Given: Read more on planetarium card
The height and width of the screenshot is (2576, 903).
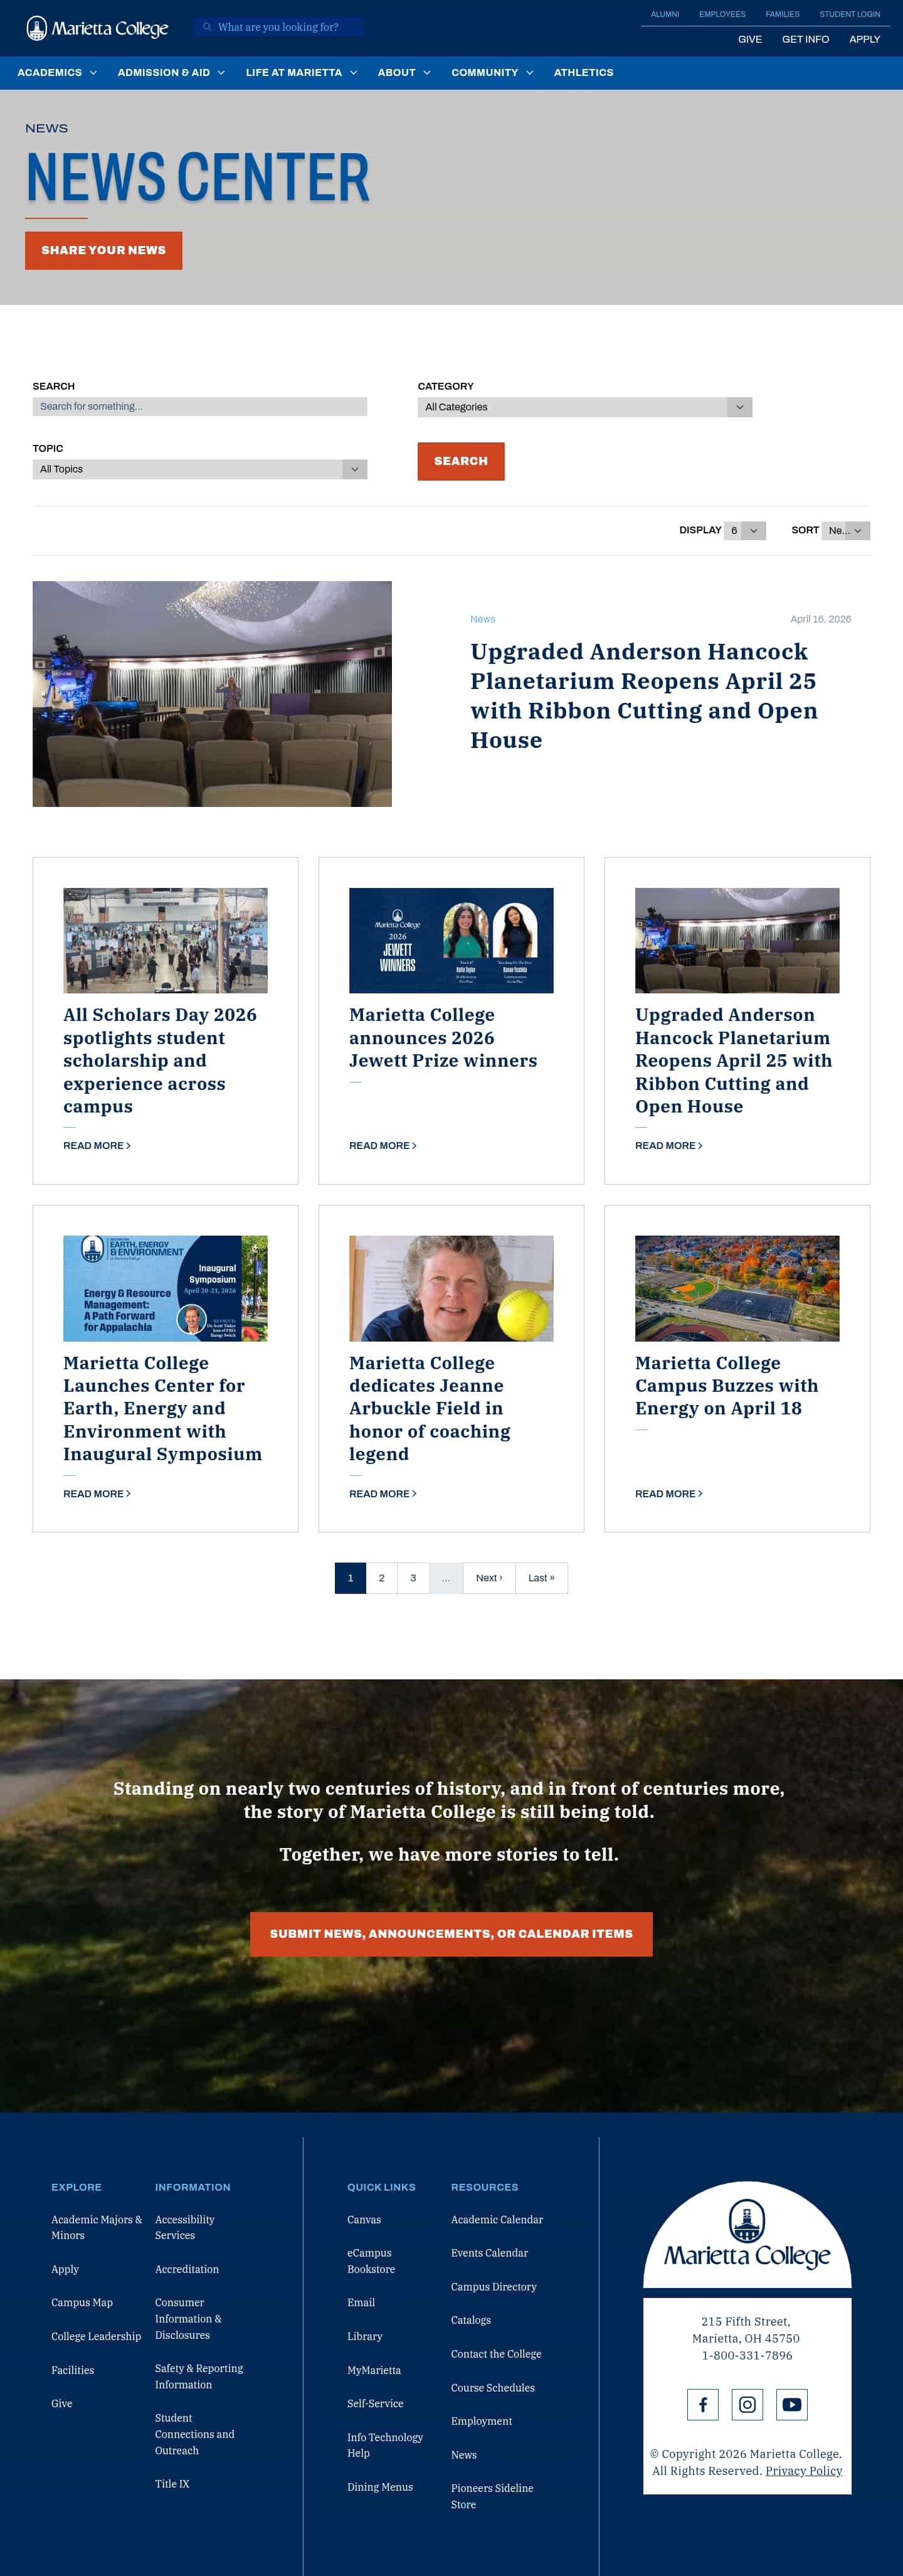Looking at the screenshot, I should pyautogui.click(x=669, y=1146).
